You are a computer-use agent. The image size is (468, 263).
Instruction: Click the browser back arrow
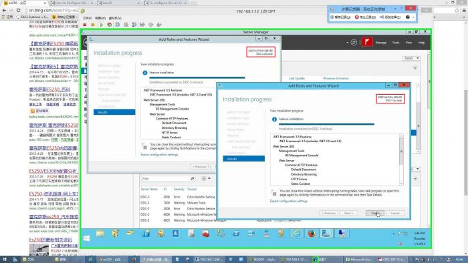4,10
